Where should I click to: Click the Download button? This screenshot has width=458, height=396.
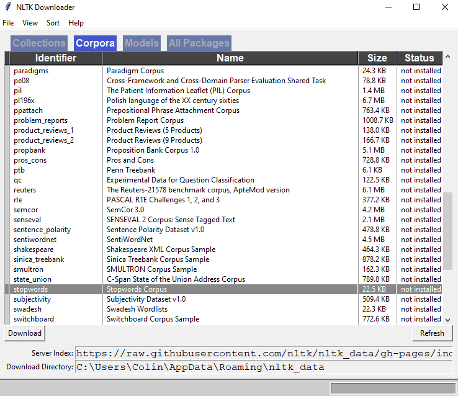(25, 333)
